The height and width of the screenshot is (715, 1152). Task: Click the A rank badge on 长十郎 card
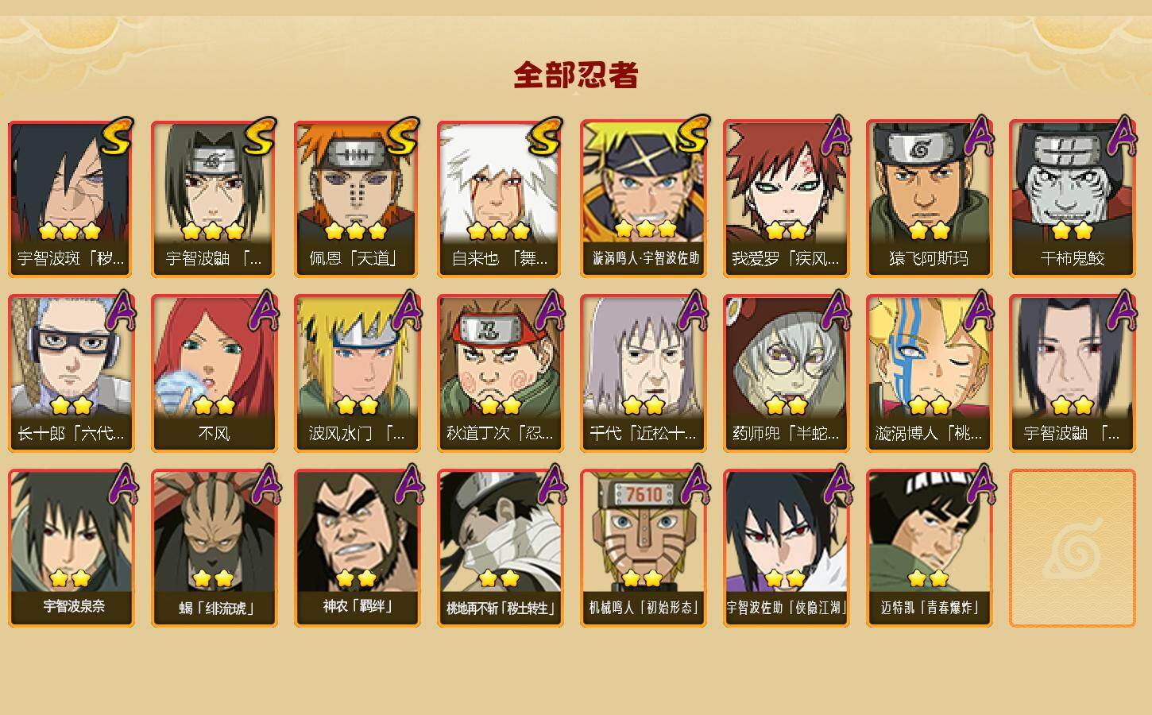[x=119, y=310]
